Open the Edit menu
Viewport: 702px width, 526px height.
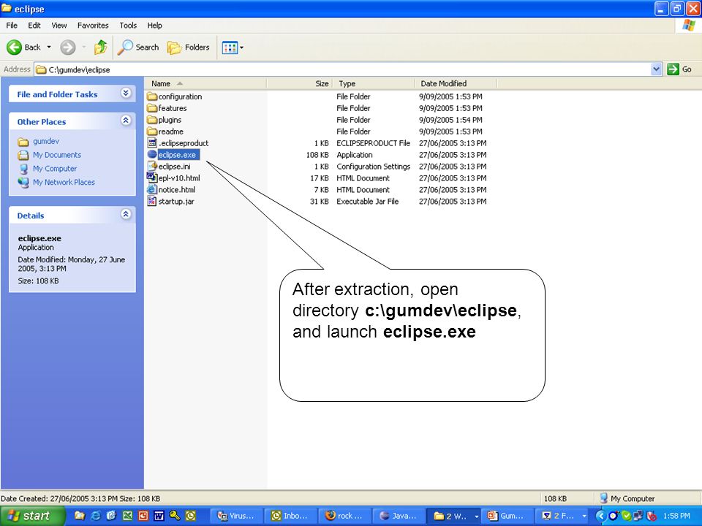[34, 26]
